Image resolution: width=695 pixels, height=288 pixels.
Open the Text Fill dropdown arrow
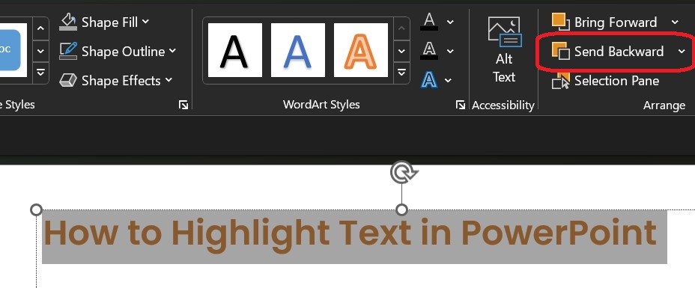click(x=450, y=22)
